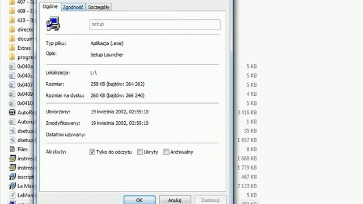The height and width of the screenshot is (204, 363).
Task: Select the LeMan file icon
Action: point(12,195)
